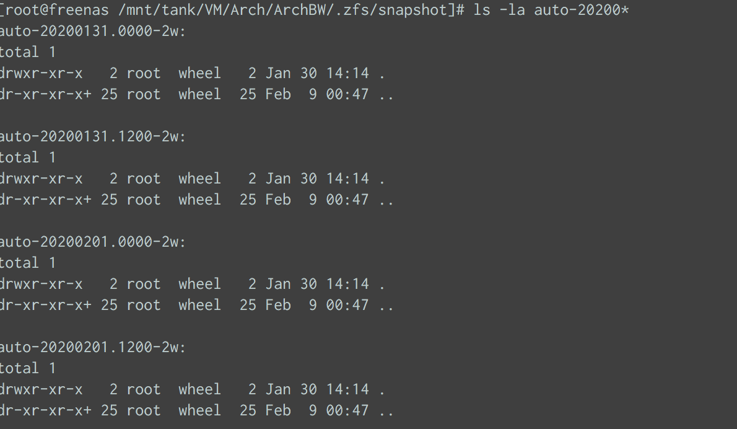Click dr-xr-xr-x+ permissions under auto-20200131.0000-2w
This screenshot has width=737, height=429.
click(x=46, y=95)
